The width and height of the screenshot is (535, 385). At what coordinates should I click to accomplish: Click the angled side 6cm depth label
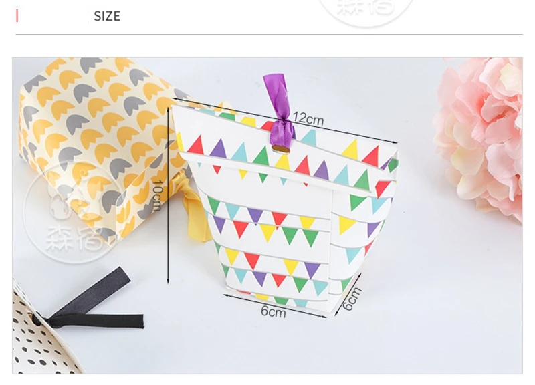pos(352,299)
